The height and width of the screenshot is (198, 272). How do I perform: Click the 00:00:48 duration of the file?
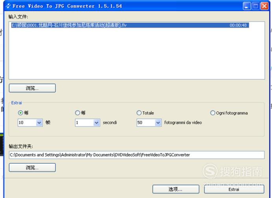coord(238,25)
